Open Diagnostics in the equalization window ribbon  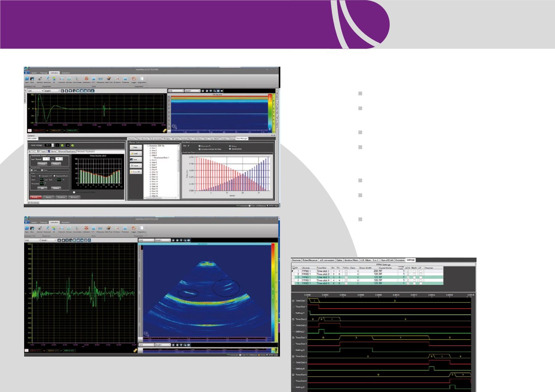[142, 79]
